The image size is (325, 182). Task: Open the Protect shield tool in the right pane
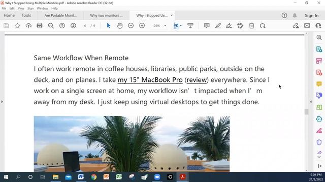click(319, 142)
